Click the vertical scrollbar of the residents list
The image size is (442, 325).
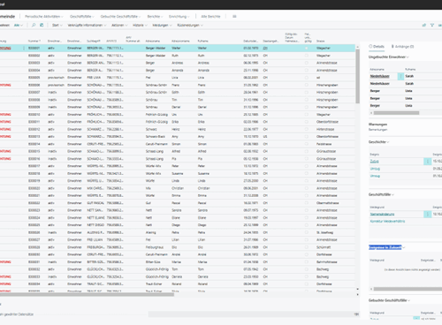point(358,76)
